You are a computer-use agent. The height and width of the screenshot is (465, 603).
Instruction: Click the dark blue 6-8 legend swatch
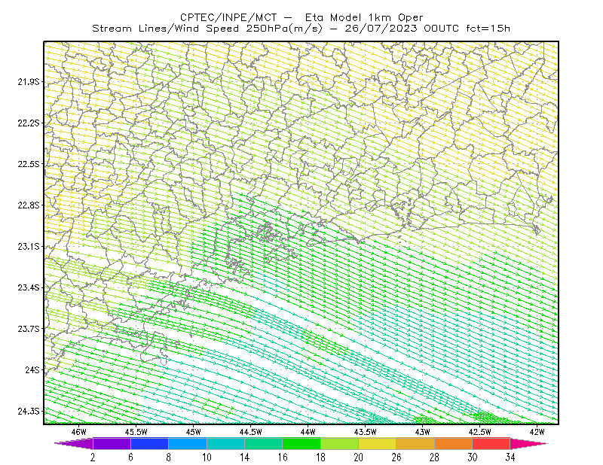tap(149, 443)
